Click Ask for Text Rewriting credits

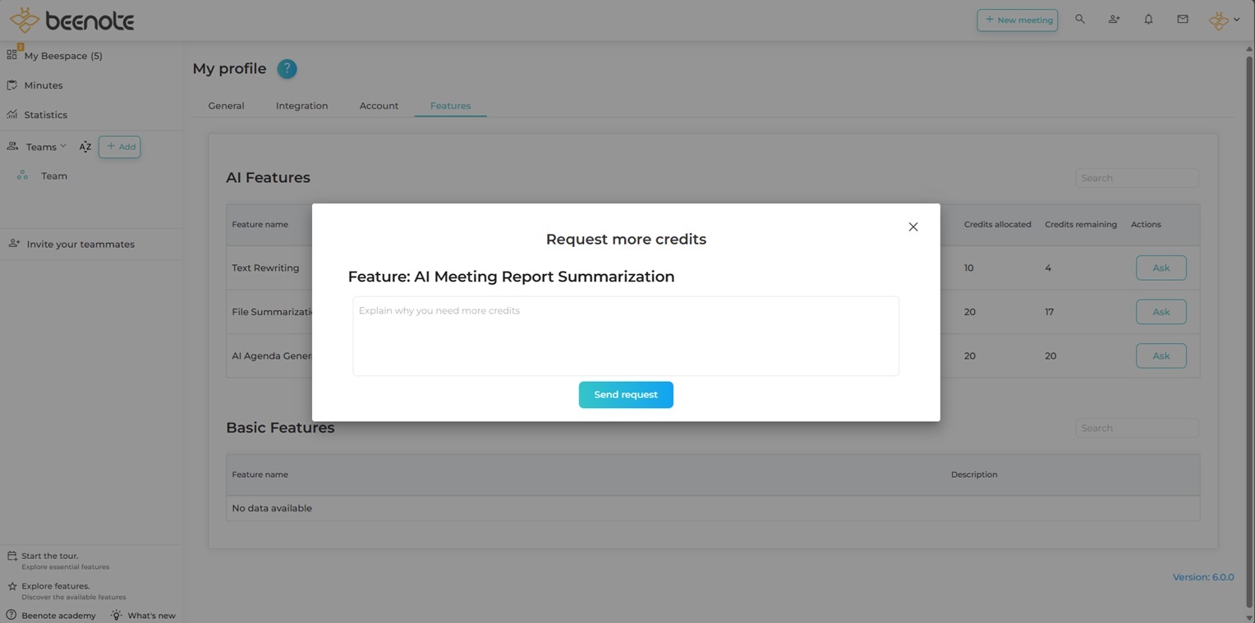coord(1161,268)
